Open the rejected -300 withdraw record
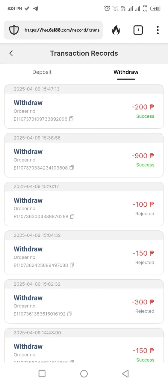This screenshot has height=385, width=168. (x=84, y=302)
